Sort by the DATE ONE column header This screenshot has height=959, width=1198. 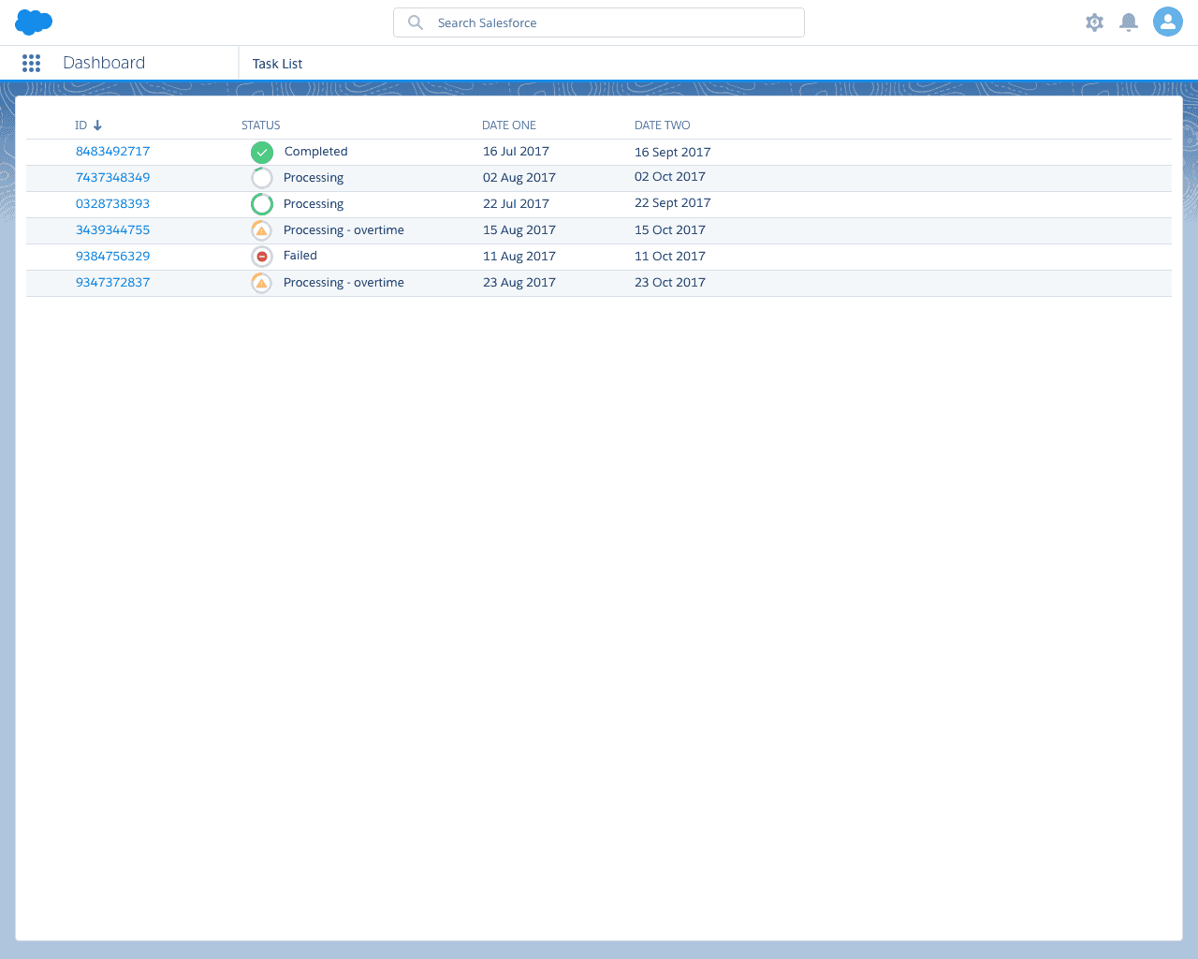509,125
